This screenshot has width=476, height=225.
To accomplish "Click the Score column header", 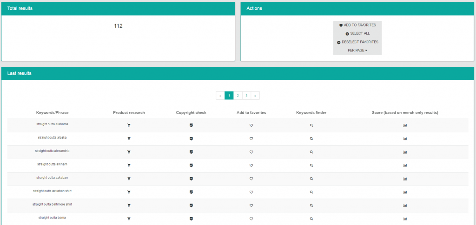I will coord(405,113).
